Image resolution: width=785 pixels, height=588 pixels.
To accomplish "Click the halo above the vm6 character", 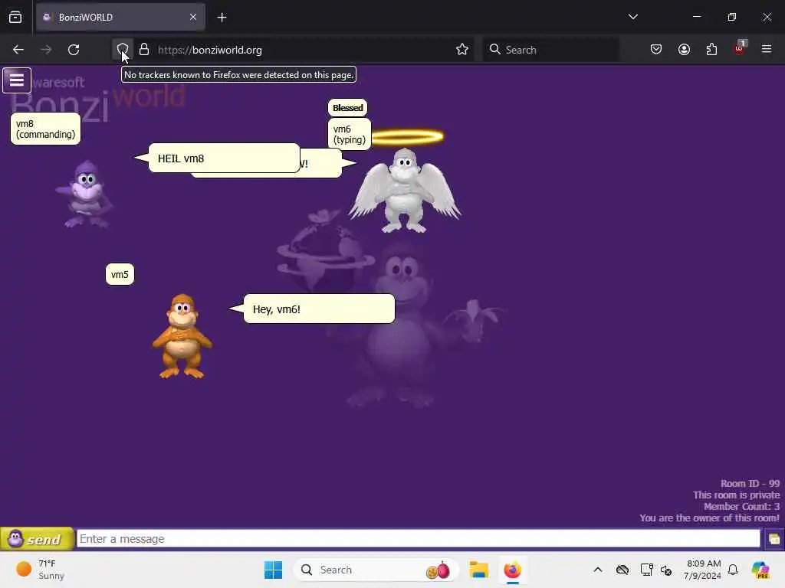I will pyautogui.click(x=407, y=136).
